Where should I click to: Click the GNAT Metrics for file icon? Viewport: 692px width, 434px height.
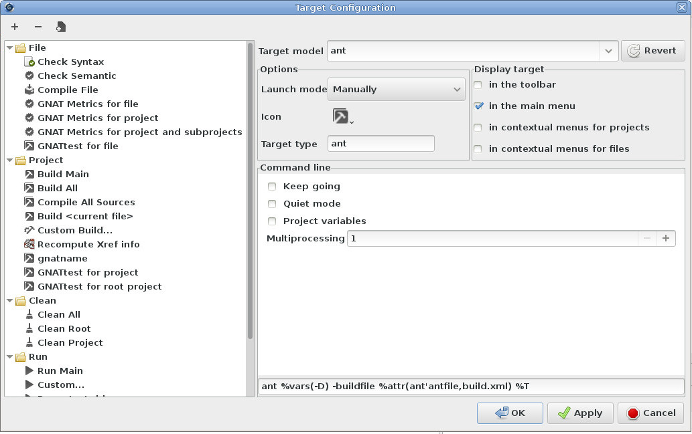click(29, 104)
